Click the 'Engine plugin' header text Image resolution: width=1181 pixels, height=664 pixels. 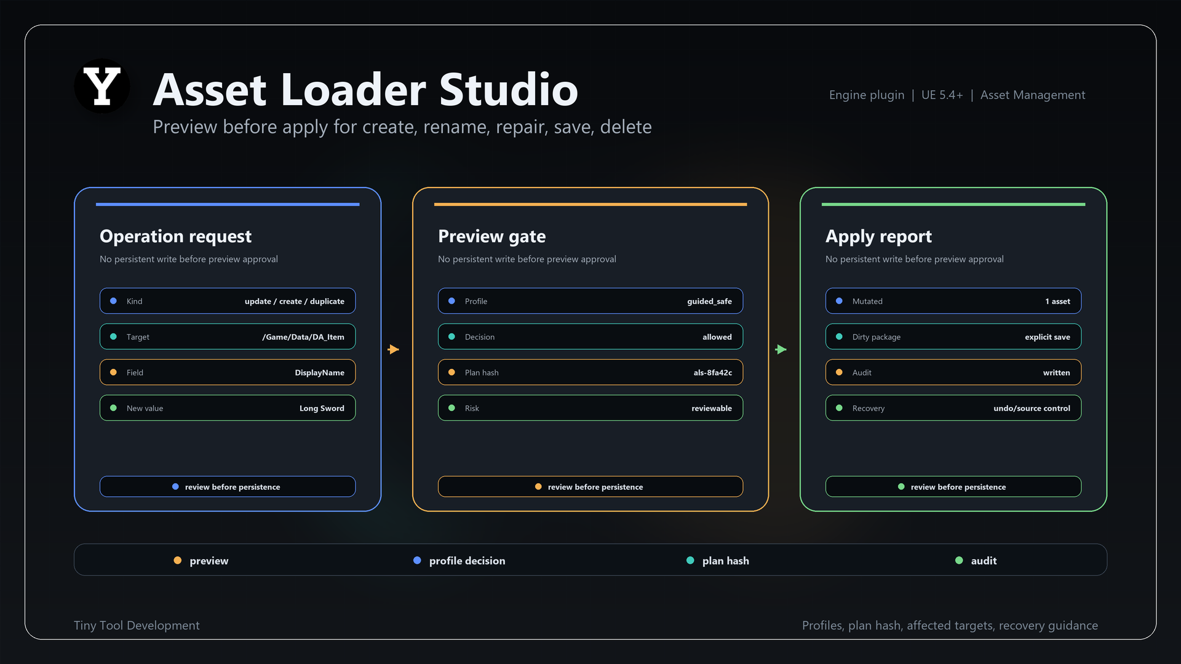[867, 95]
